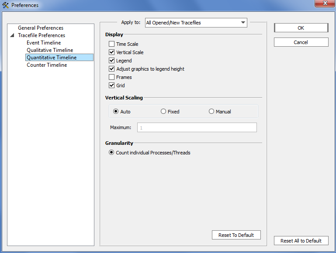The width and height of the screenshot is (336, 253).
Task: Open the Apply to dropdown
Action: pyautogui.click(x=196, y=23)
